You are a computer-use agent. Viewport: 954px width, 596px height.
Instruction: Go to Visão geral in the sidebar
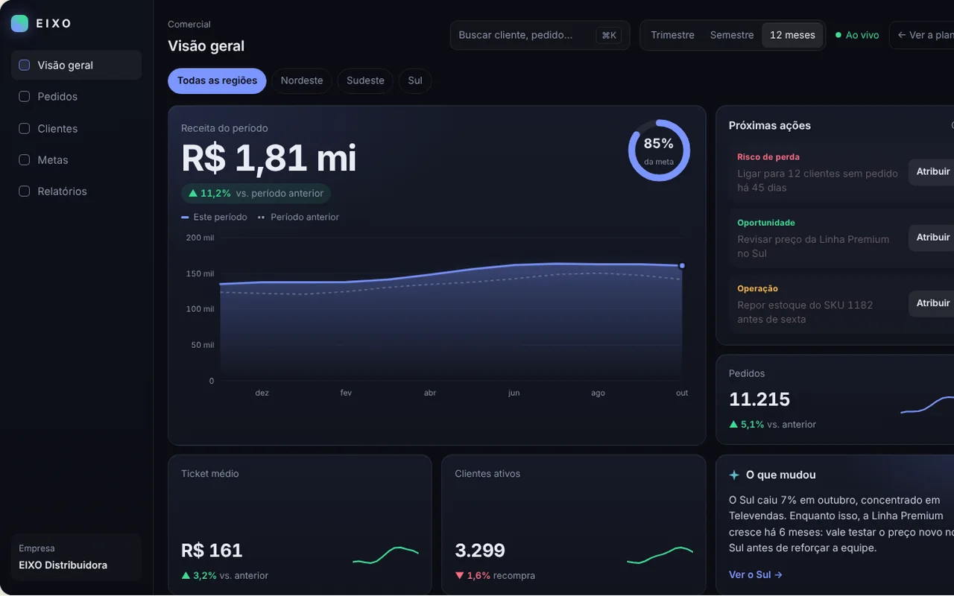point(76,65)
